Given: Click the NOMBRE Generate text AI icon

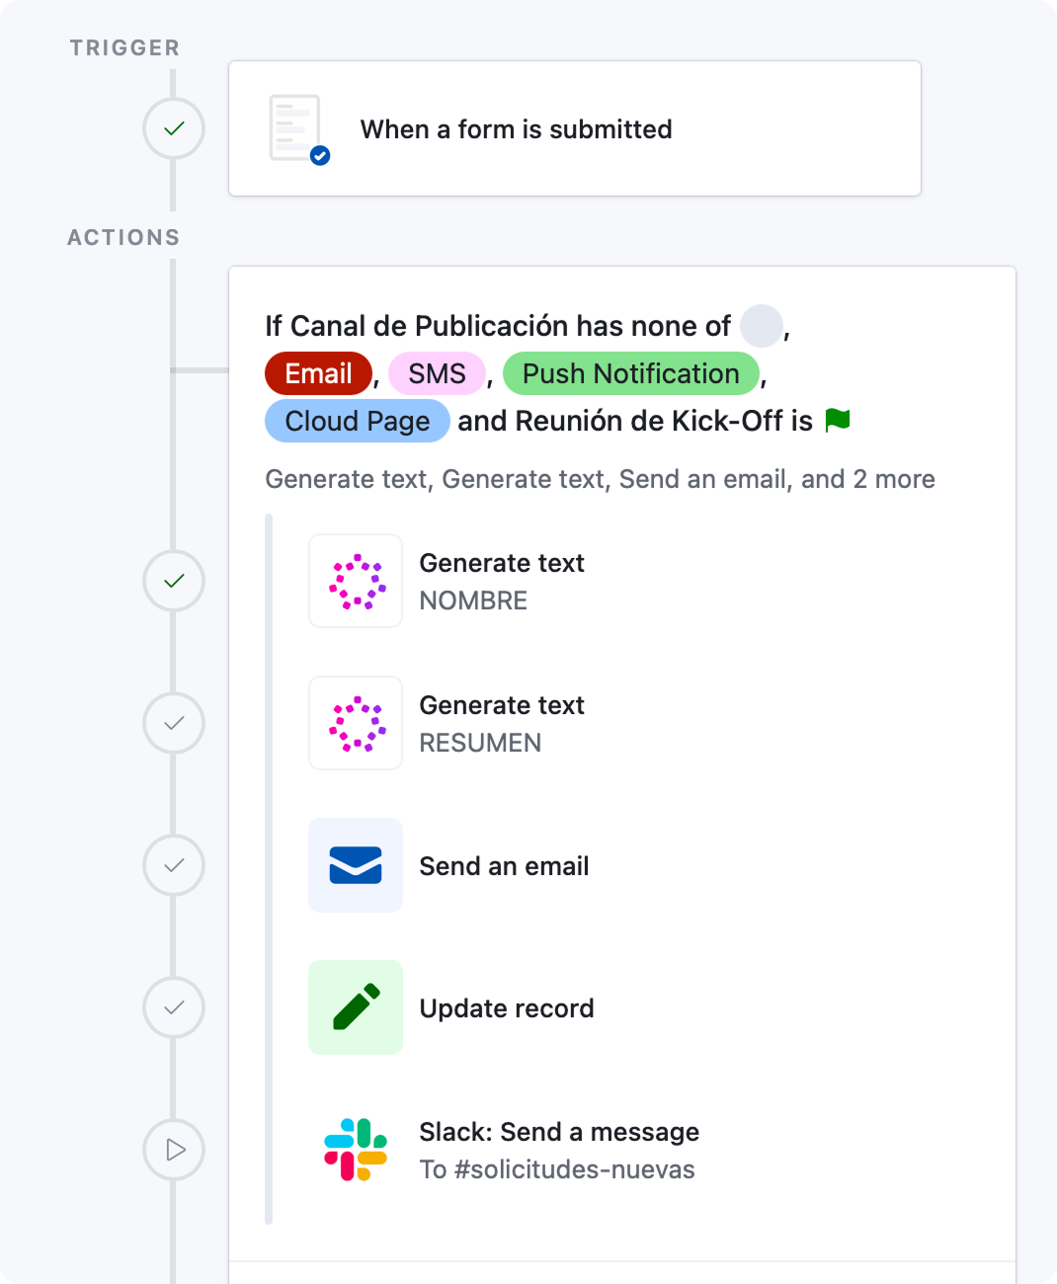Looking at the screenshot, I should (x=356, y=582).
